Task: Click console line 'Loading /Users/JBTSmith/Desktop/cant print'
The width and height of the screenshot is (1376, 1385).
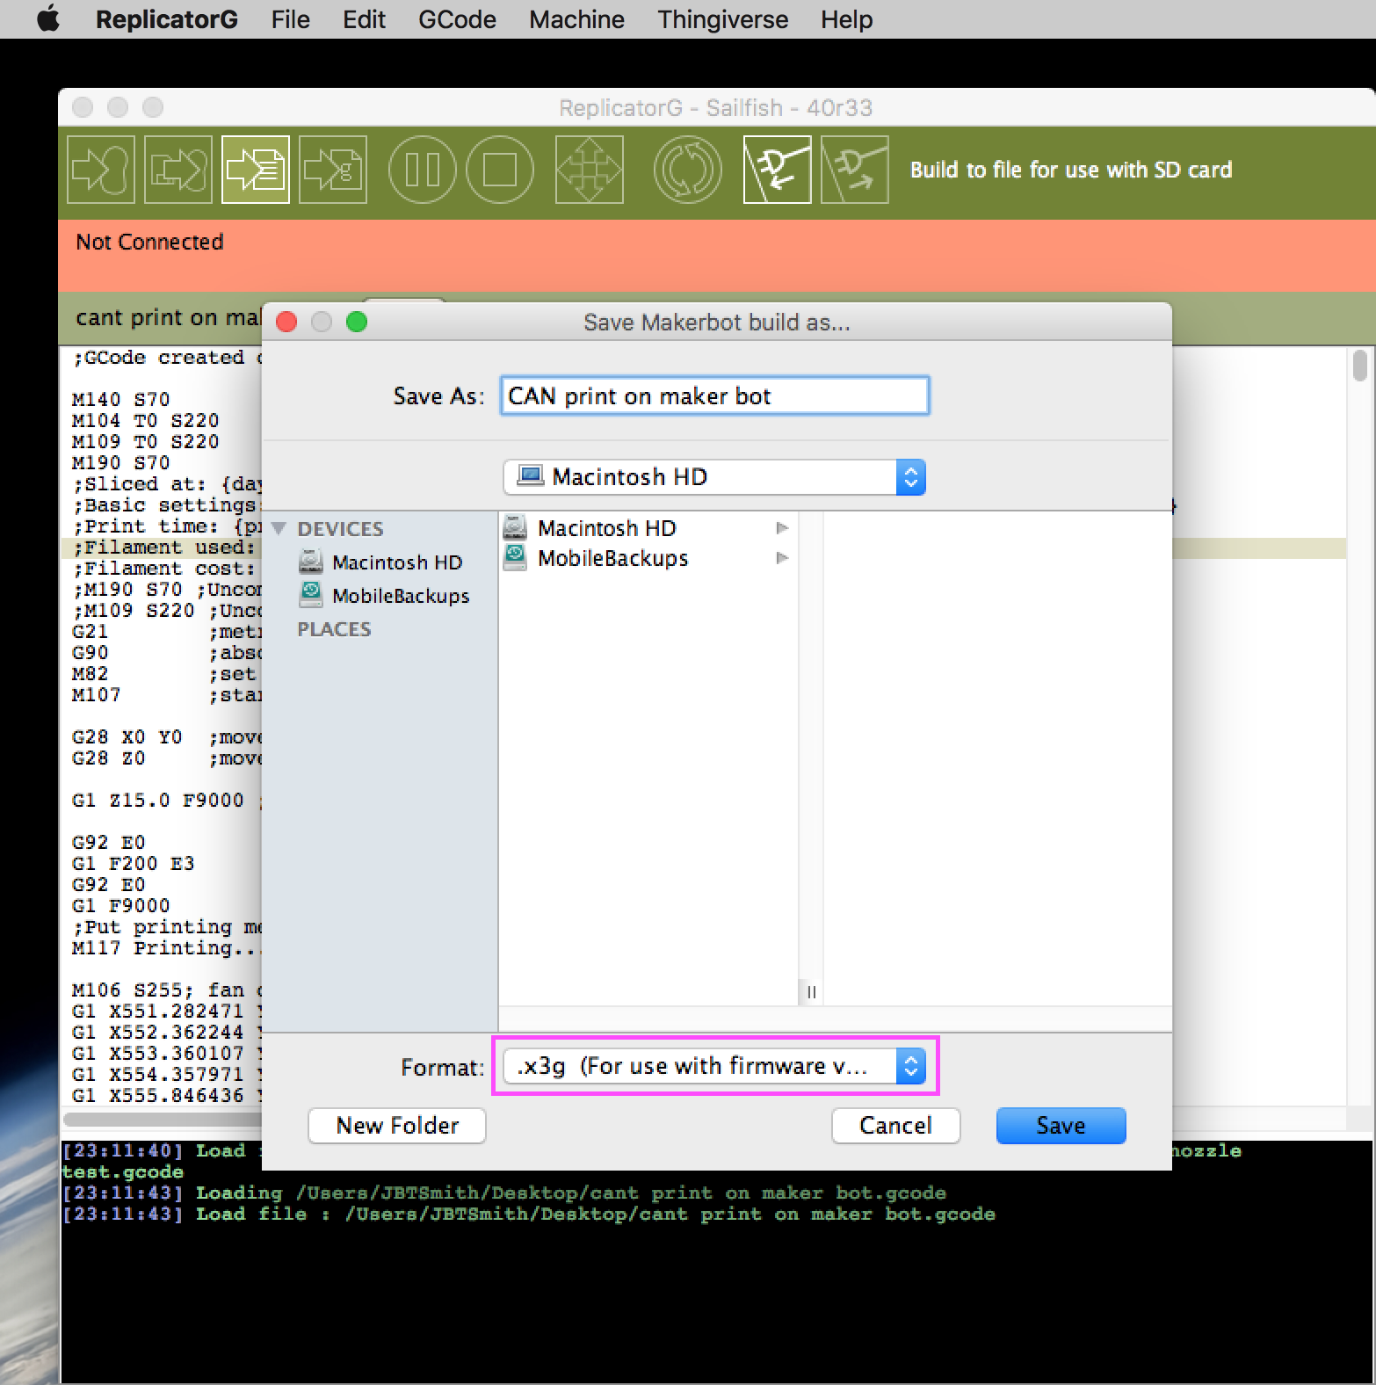Action: (x=503, y=1193)
